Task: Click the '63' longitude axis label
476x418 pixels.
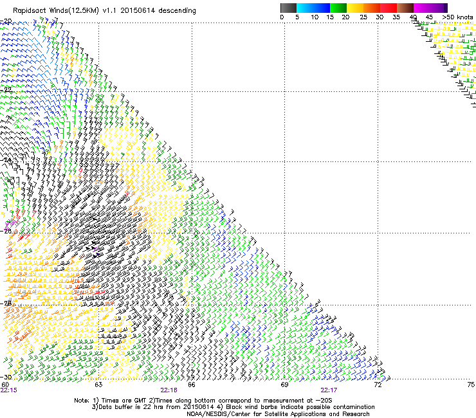Action: point(98,385)
